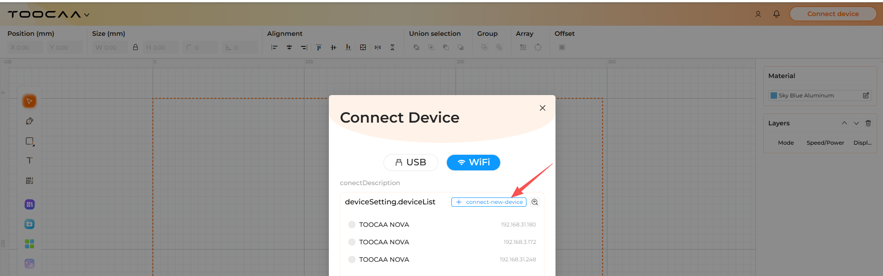The width and height of the screenshot is (883, 276).
Task: Click the conectDescription text
Action: (x=370, y=183)
